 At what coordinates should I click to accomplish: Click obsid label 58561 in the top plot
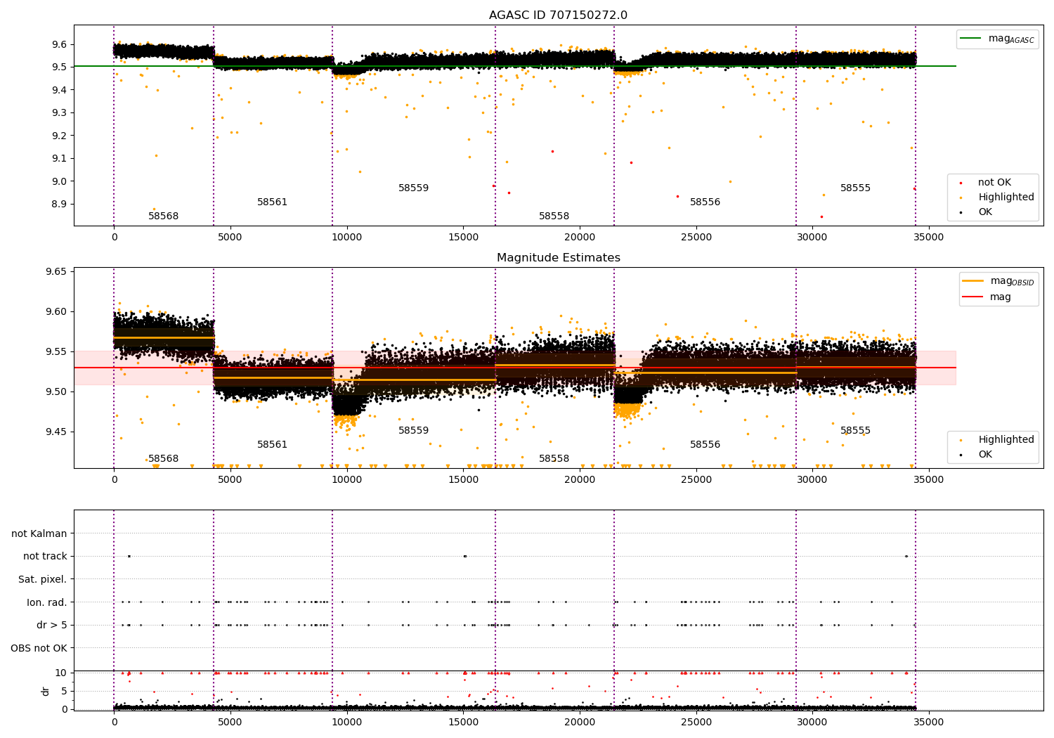coord(272,202)
